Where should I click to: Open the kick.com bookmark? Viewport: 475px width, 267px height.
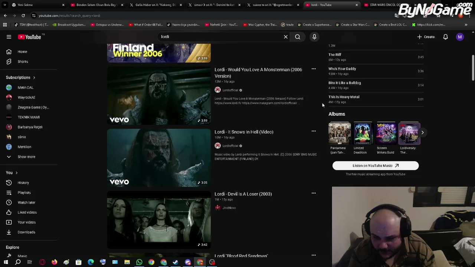tap(429, 24)
